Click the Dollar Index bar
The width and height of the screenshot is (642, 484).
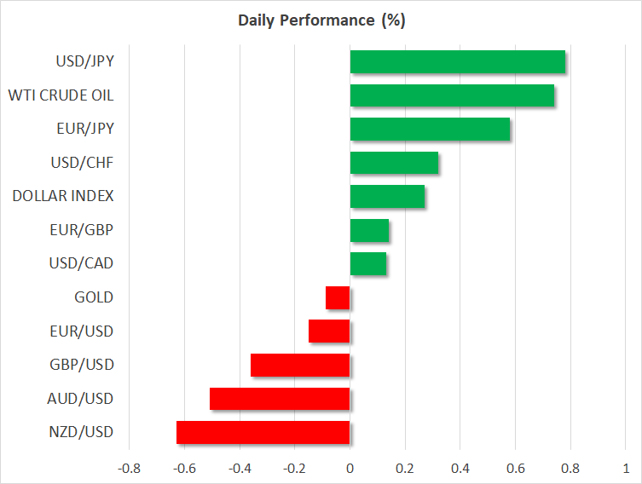[388, 197]
